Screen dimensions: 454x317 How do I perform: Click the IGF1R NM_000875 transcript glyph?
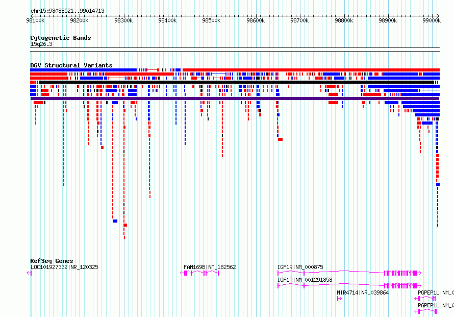coord(349,273)
